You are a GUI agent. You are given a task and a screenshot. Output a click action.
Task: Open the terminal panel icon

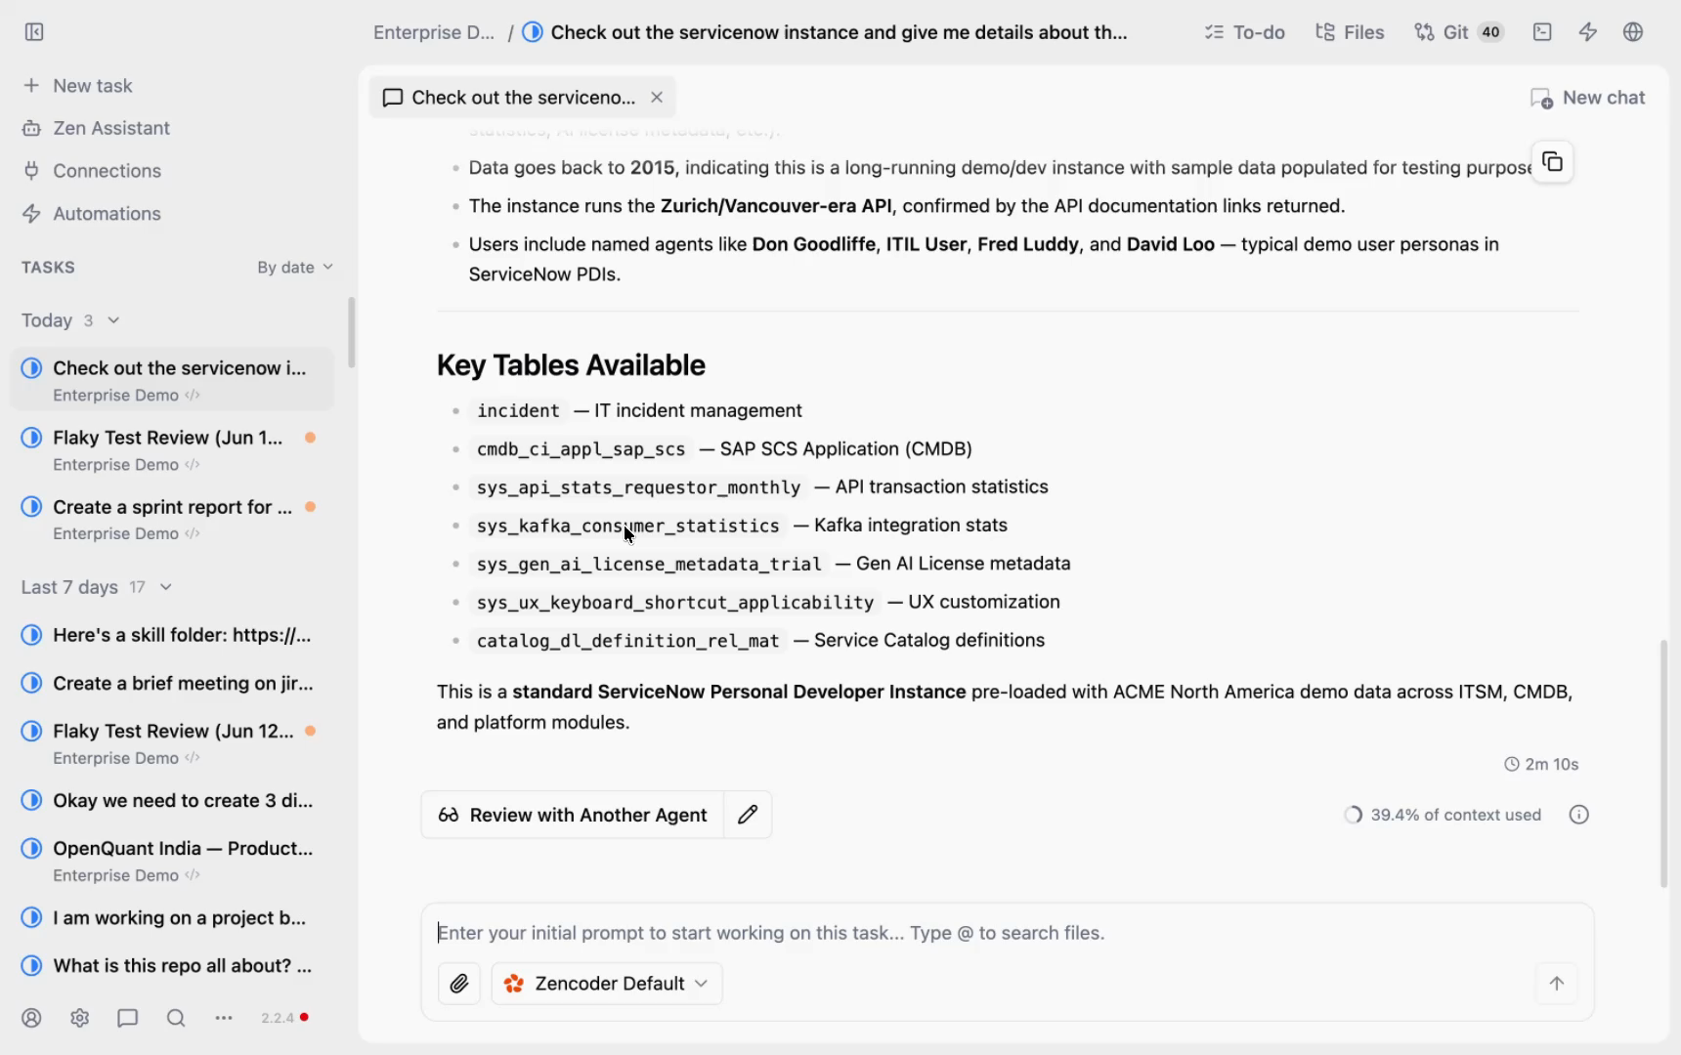coord(1542,32)
